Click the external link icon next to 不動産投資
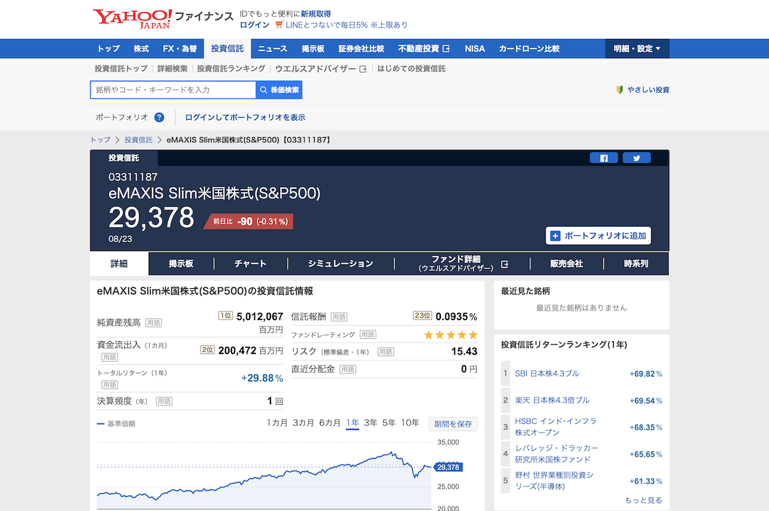 tap(447, 49)
